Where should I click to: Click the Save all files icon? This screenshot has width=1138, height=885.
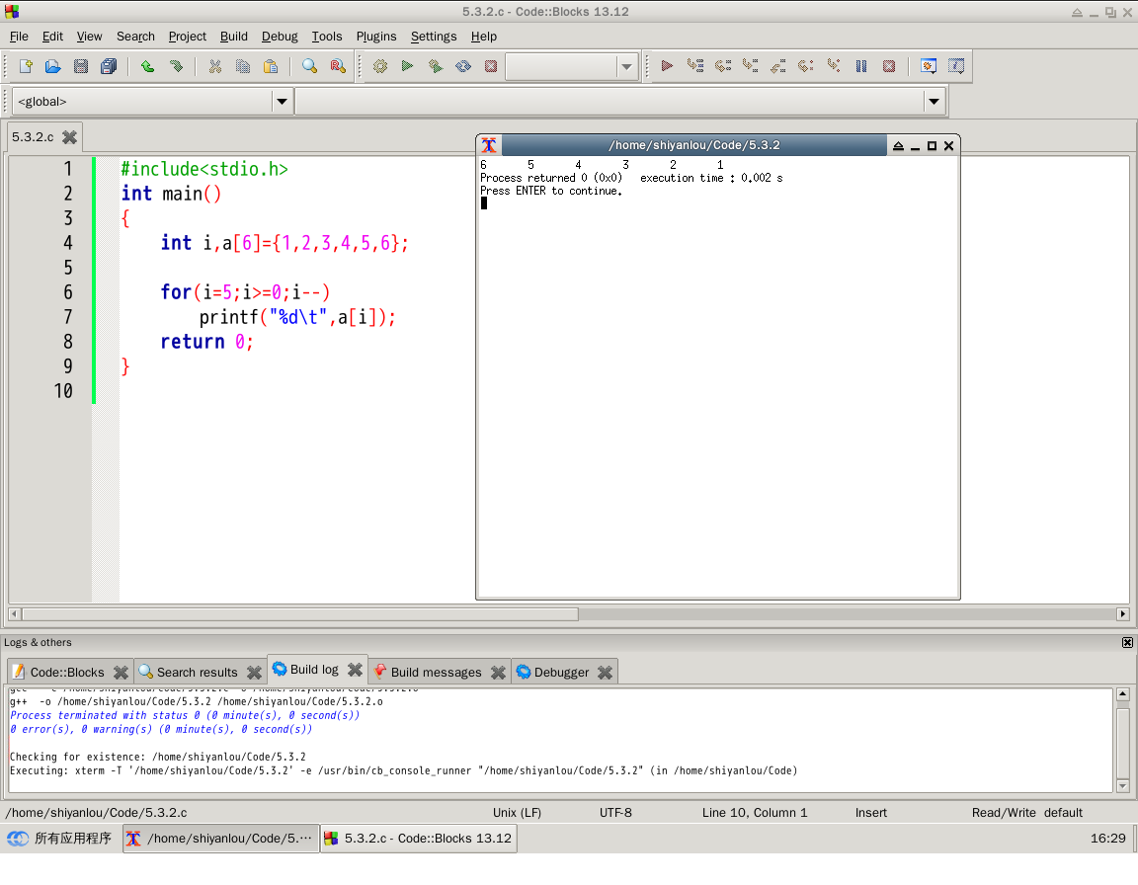109,67
